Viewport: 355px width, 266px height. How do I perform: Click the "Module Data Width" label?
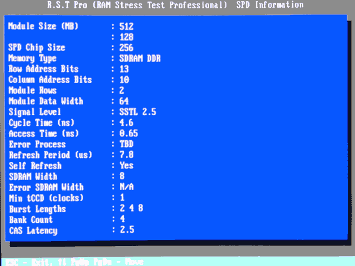pos(45,101)
